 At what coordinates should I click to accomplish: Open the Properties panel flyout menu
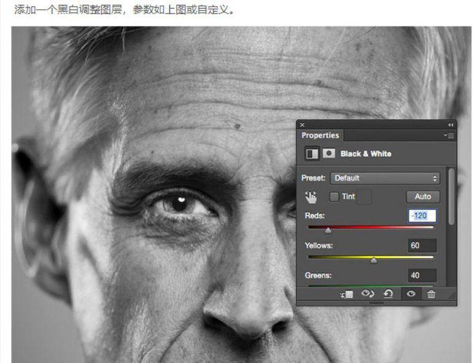[449, 136]
